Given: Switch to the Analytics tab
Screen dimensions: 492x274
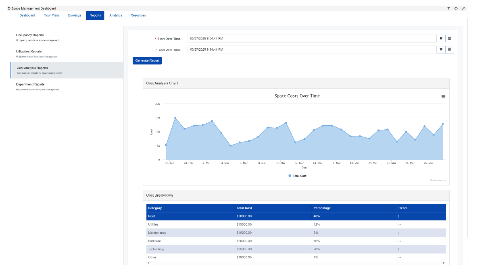Looking at the screenshot, I should click(115, 15).
